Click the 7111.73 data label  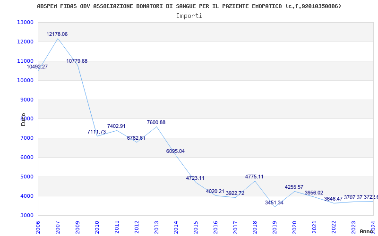tap(96, 132)
